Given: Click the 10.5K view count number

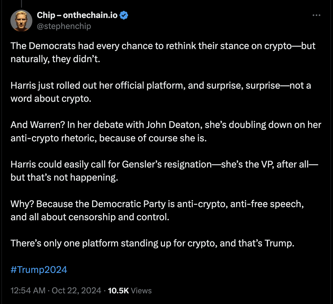Looking at the screenshot, I should click(118, 290).
